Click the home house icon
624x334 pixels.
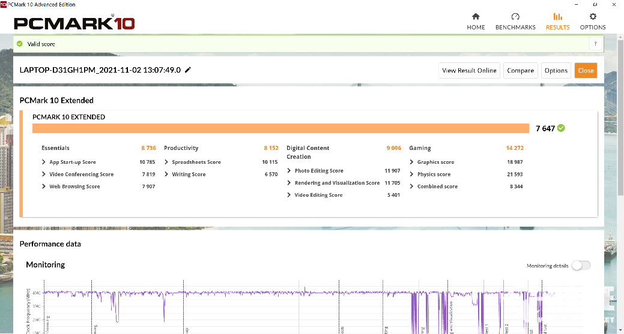[476, 16]
